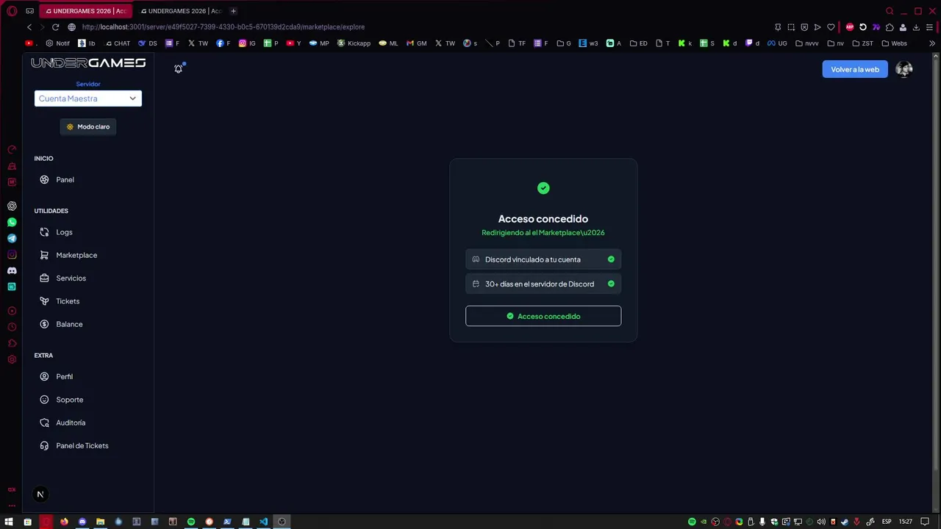Viewport: 941px width, 529px height.
Task: Click the heart bookmark icon in the toolbar
Action: tap(831, 27)
